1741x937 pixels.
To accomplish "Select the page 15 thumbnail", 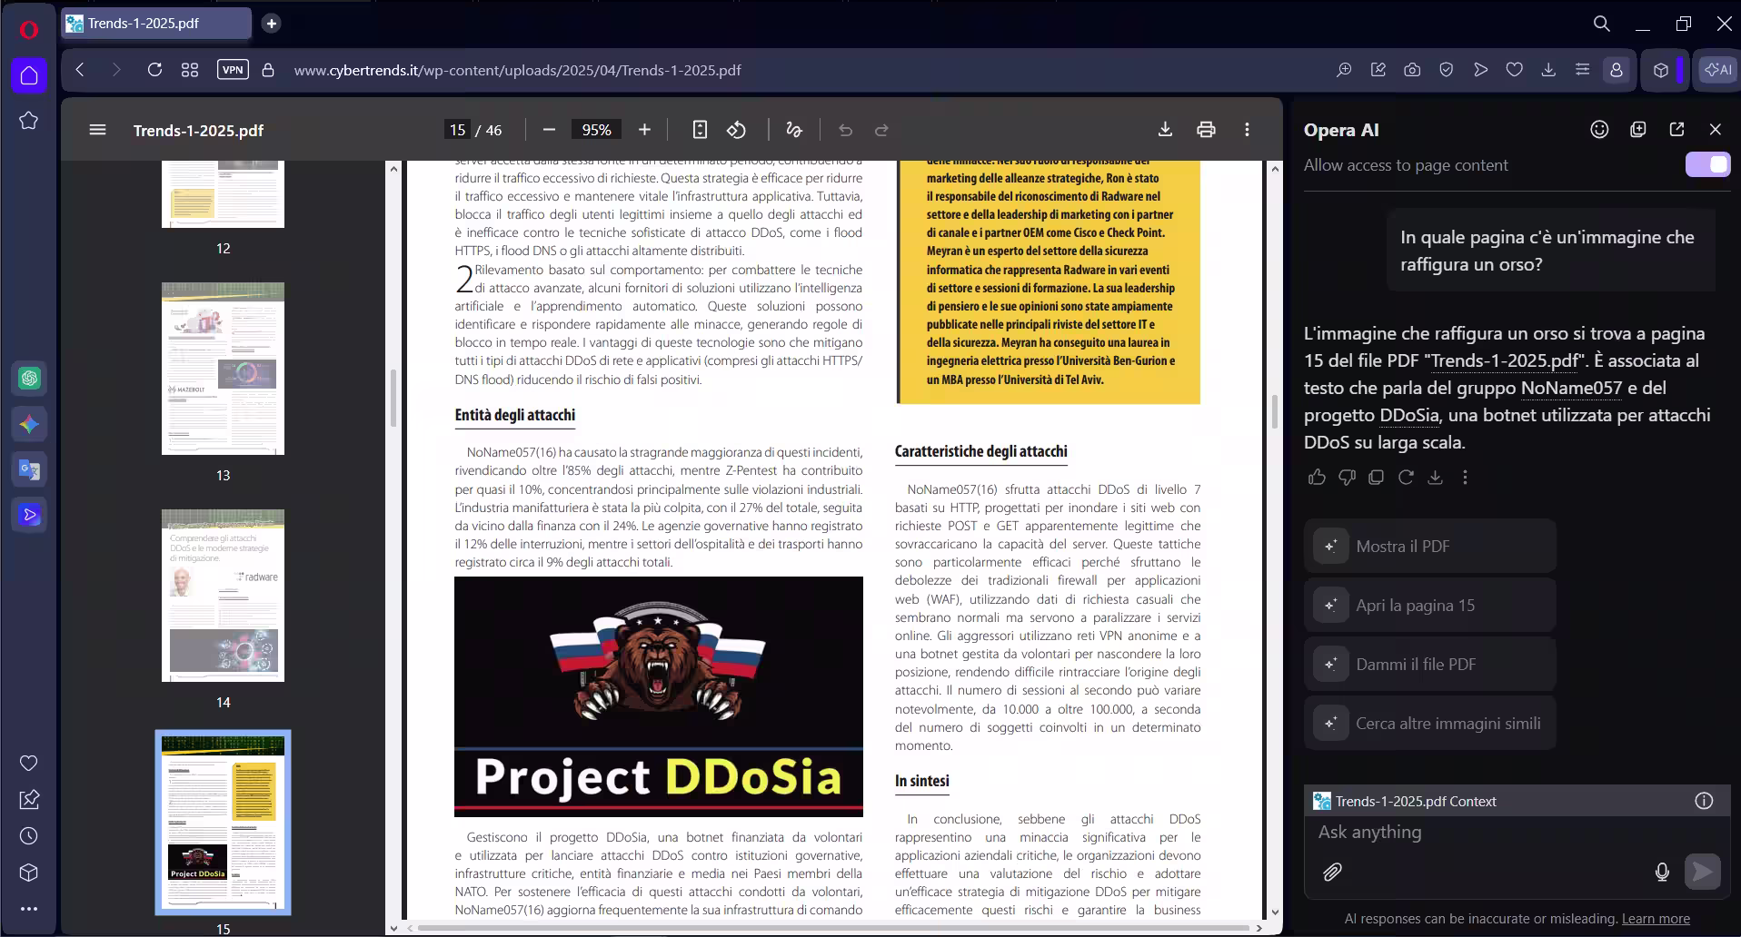I will [223, 822].
